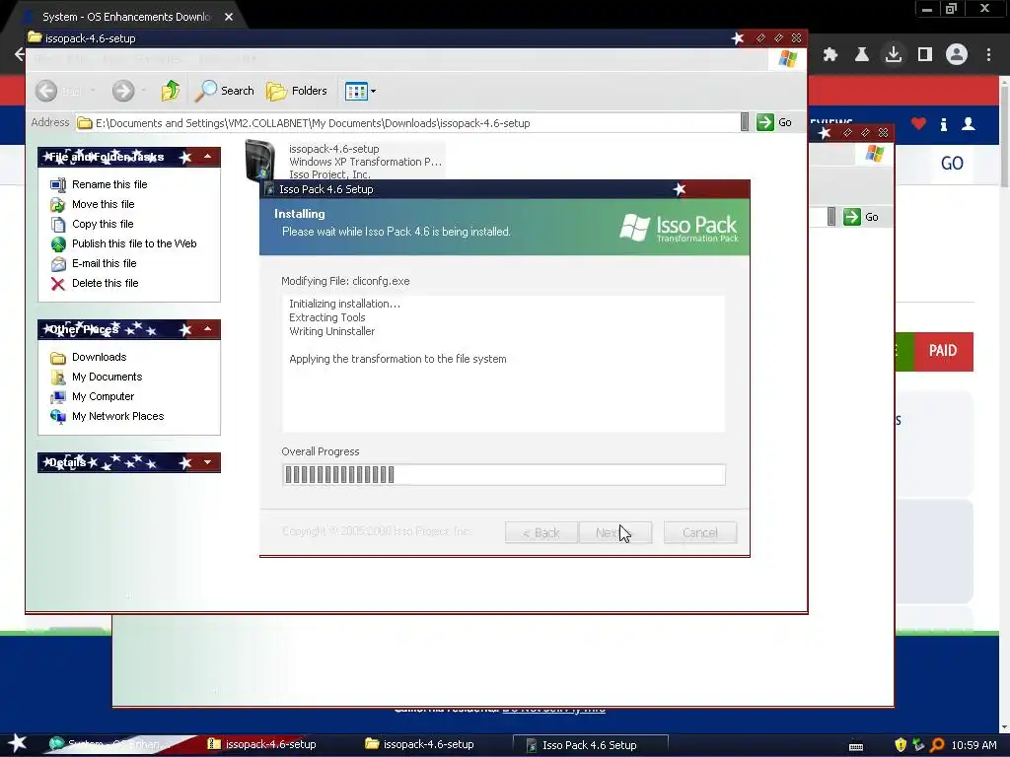The image size is (1010, 757).
Task: Click the Publish to Web globe icon
Action: click(58, 244)
